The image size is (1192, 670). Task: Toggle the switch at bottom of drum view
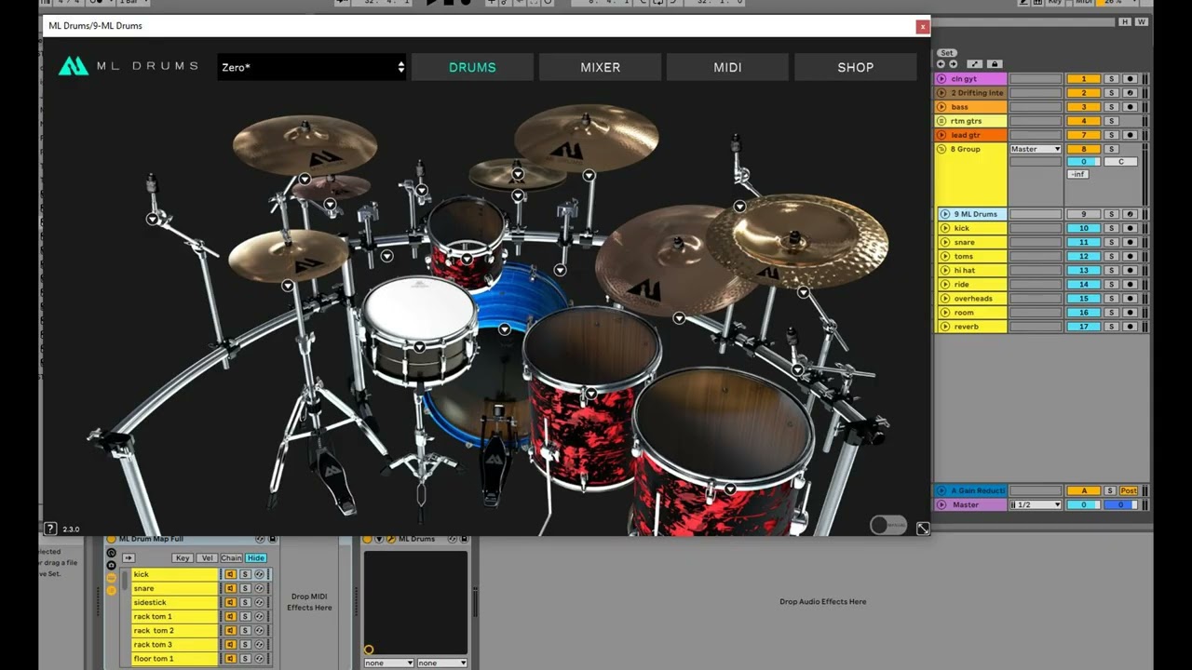pos(888,525)
